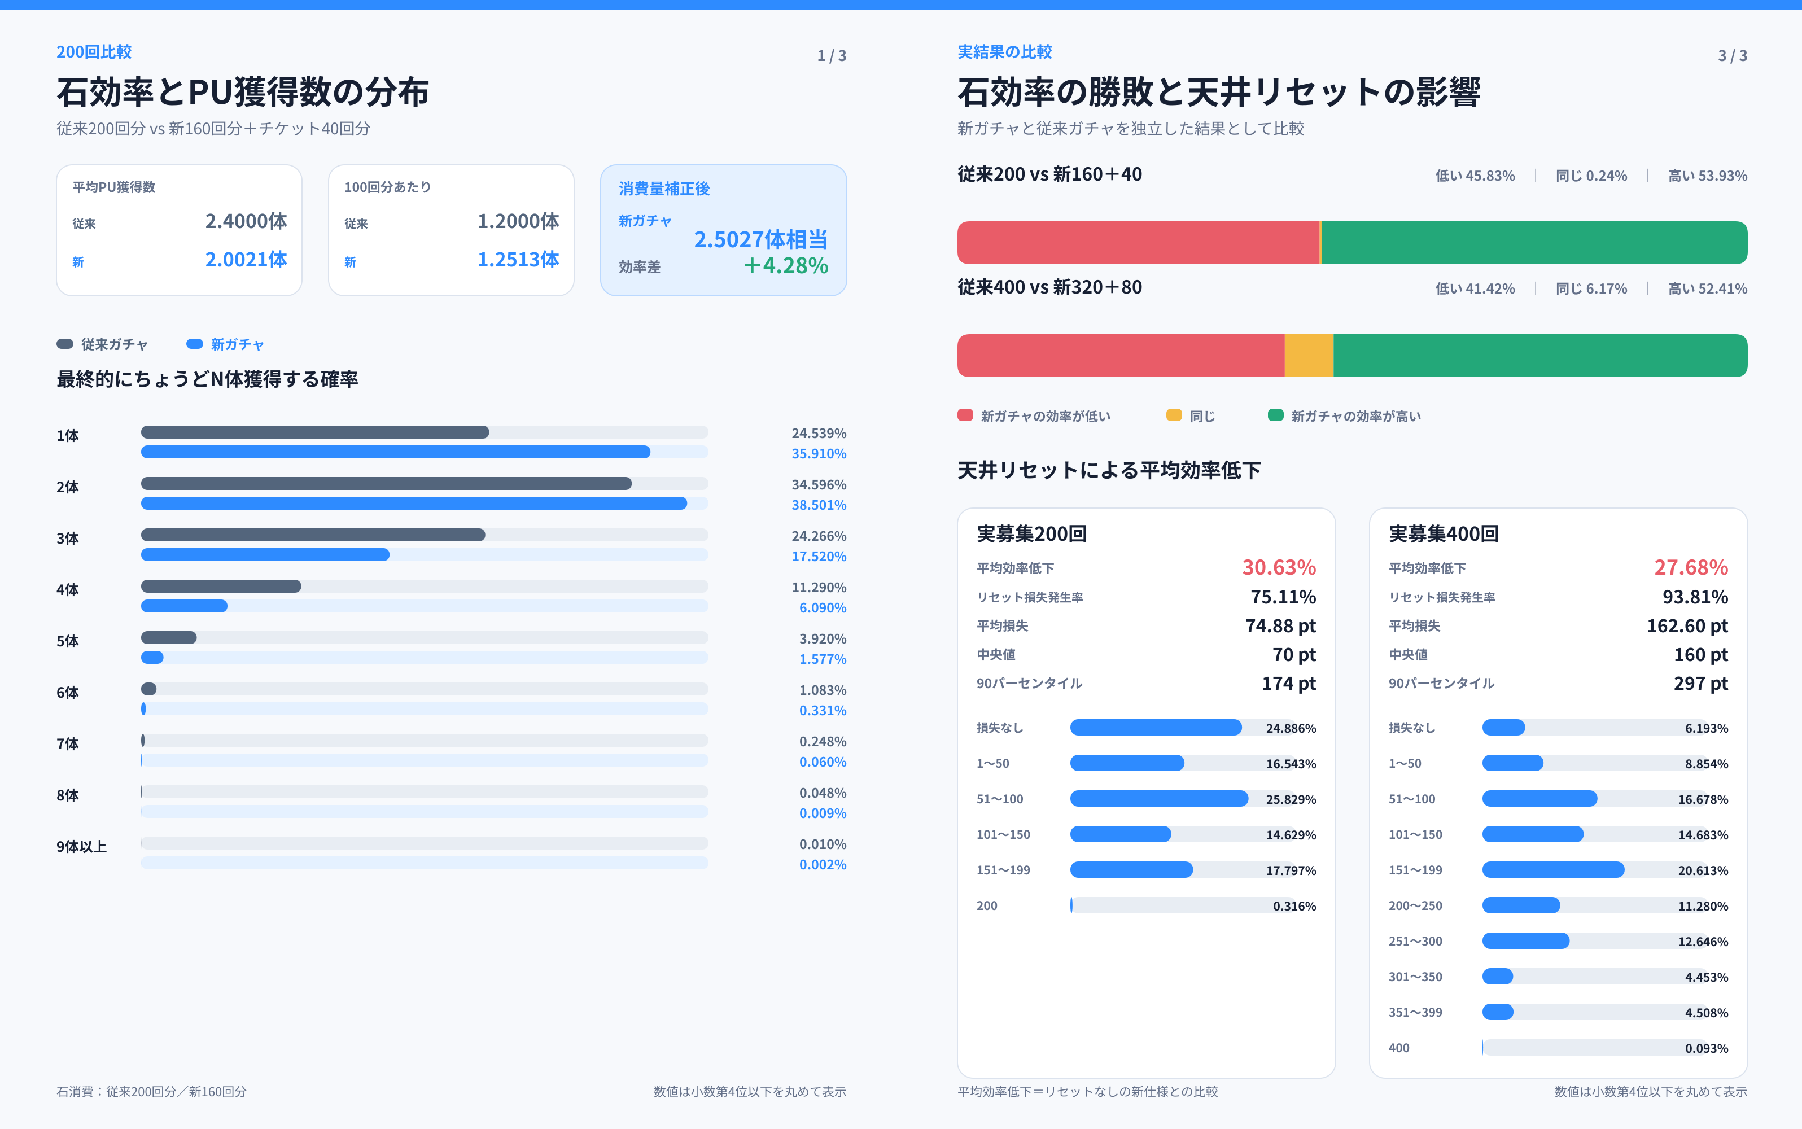Select the green +4.28% efficiency difference

786,265
